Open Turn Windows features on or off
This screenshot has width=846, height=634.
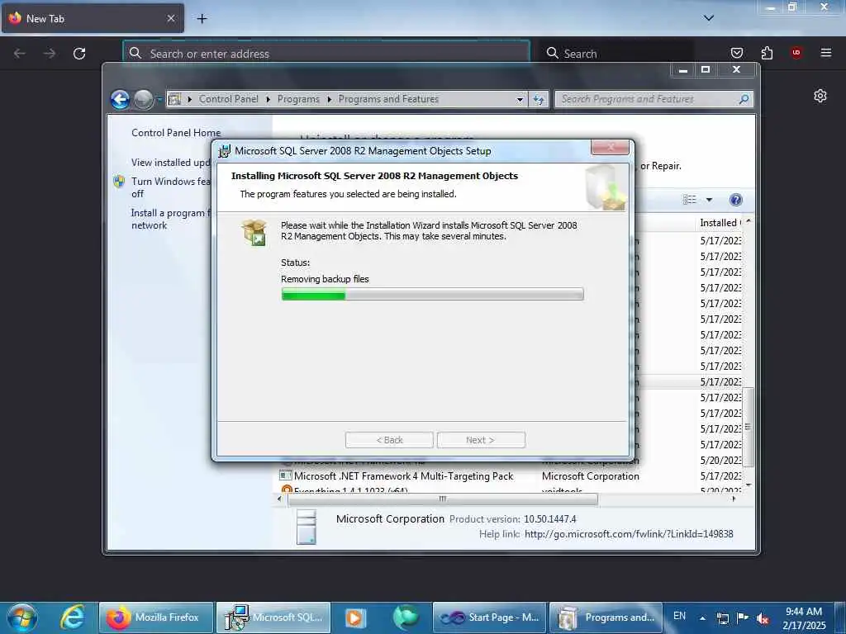pos(170,187)
